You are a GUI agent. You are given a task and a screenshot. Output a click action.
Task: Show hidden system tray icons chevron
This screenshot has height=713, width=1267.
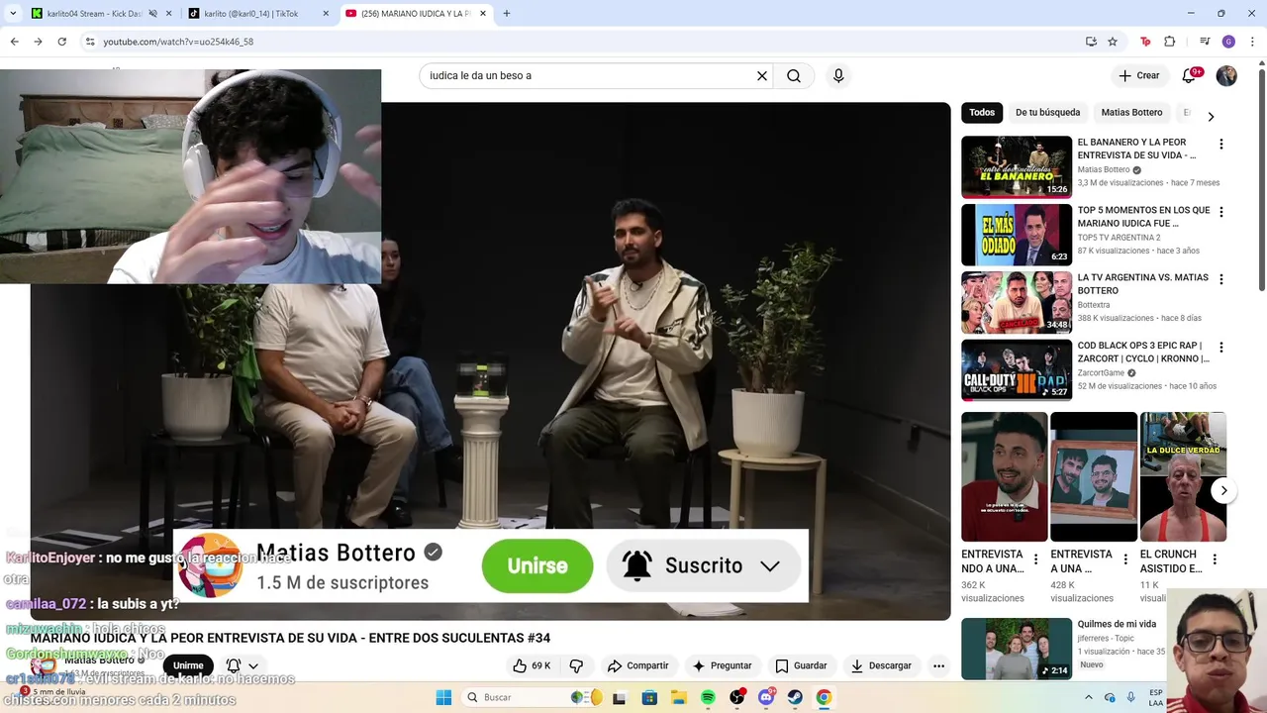pos(1089,697)
